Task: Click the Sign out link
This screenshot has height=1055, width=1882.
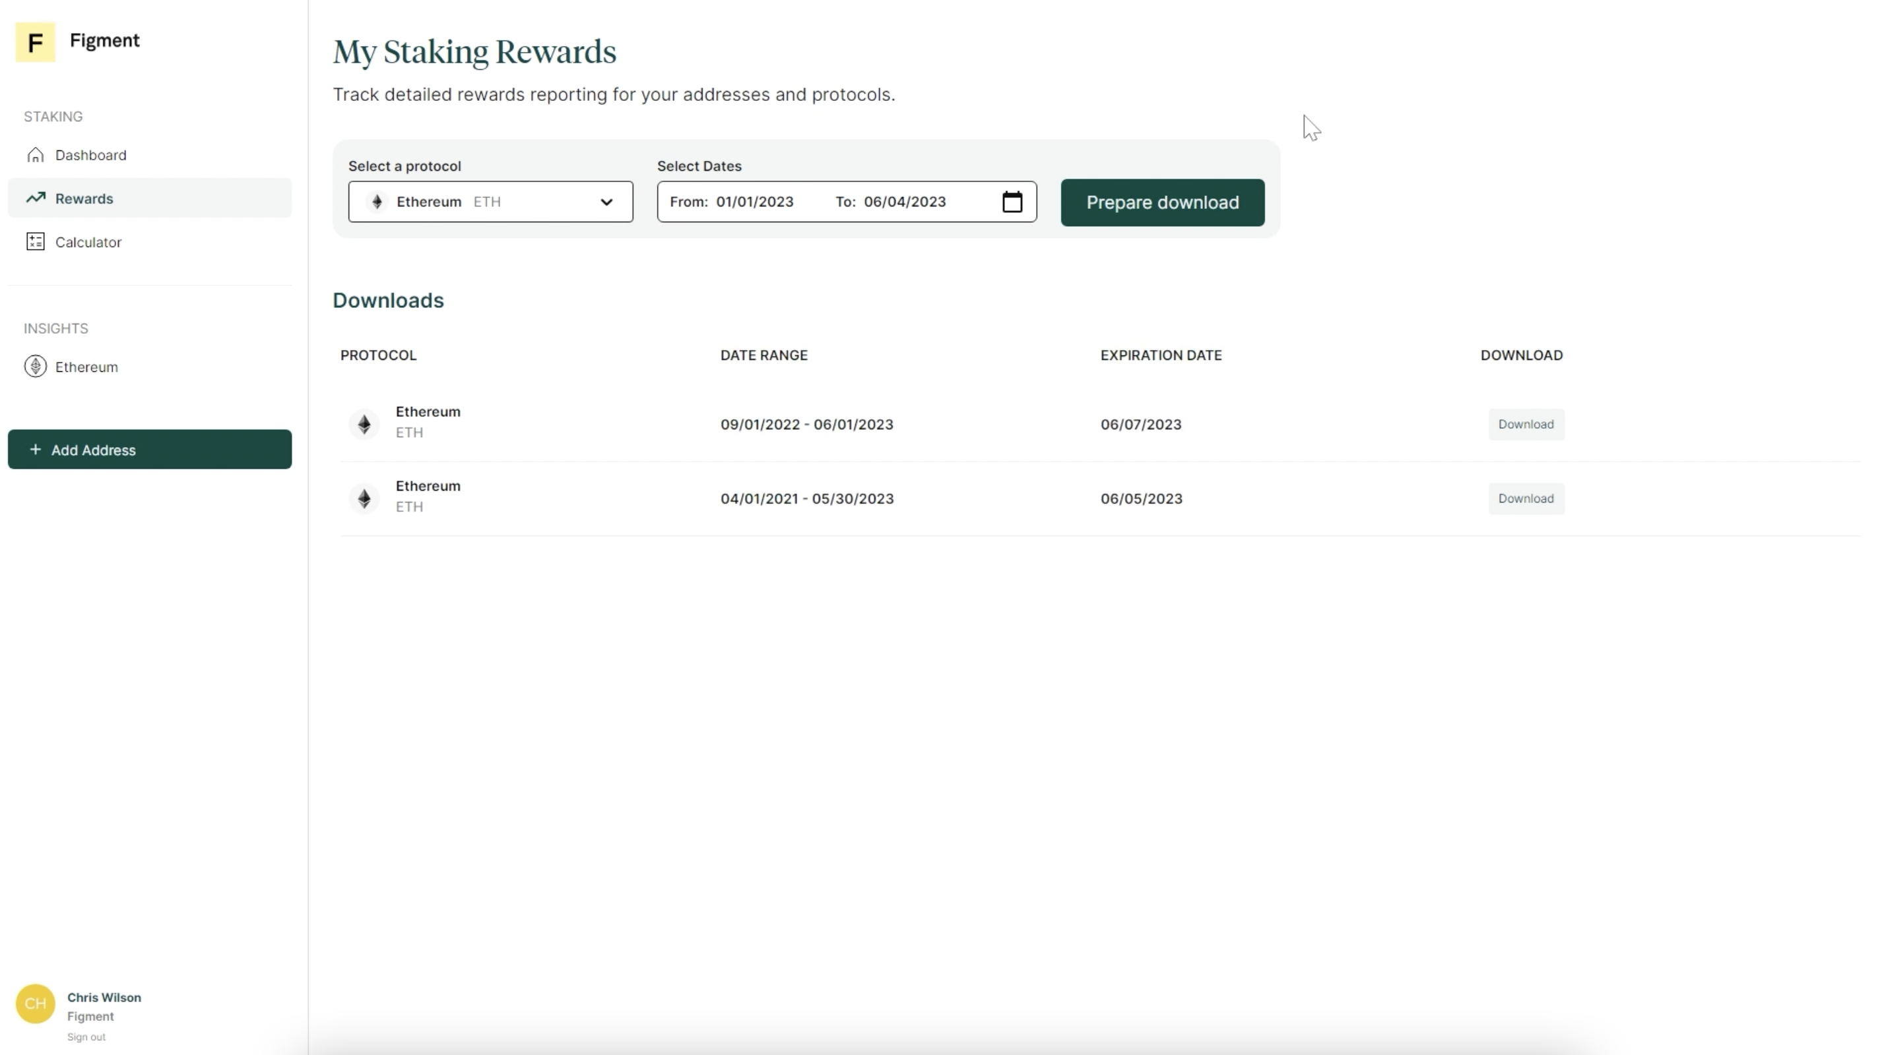Action: click(86, 1037)
